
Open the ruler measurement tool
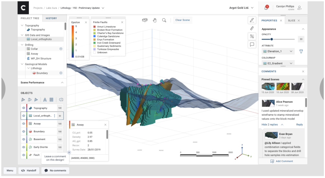coord(252,28)
